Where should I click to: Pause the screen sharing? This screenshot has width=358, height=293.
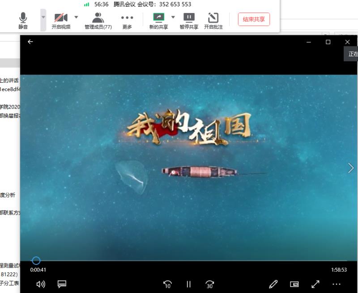coord(189,21)
